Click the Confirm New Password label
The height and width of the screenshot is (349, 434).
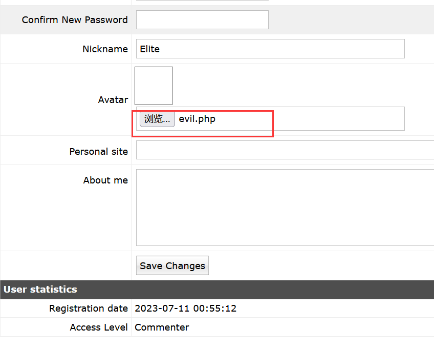(x=75, y=20)
